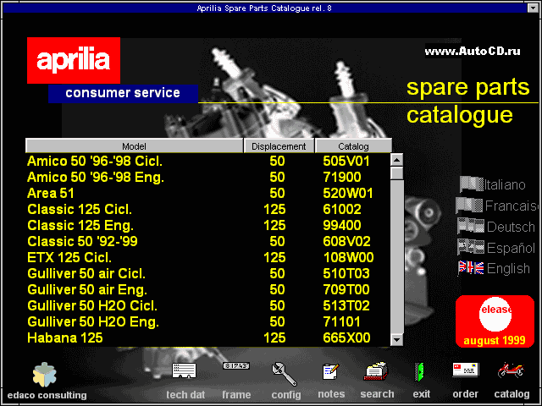
Task: Select Amico 50 '96-'98 Cicl. row
Action: [207, 162]
